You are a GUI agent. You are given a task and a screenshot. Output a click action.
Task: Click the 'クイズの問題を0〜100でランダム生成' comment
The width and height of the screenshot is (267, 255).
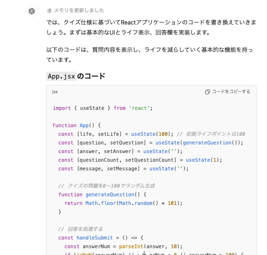(x=106, y=186)
